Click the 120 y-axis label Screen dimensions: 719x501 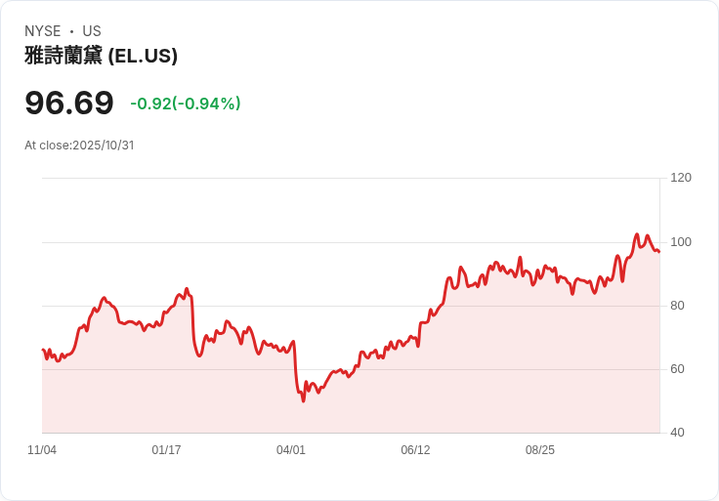pyautogui.click(x=681, y=178)
